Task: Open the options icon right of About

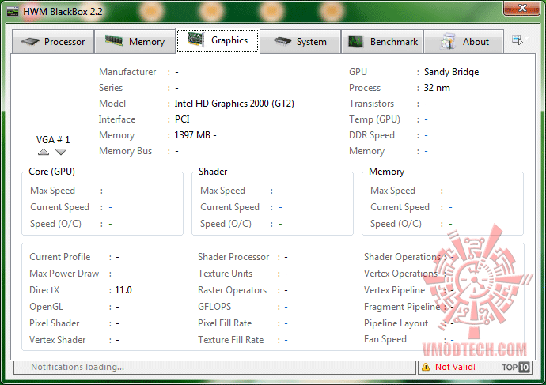Action: tap(518, 40)
